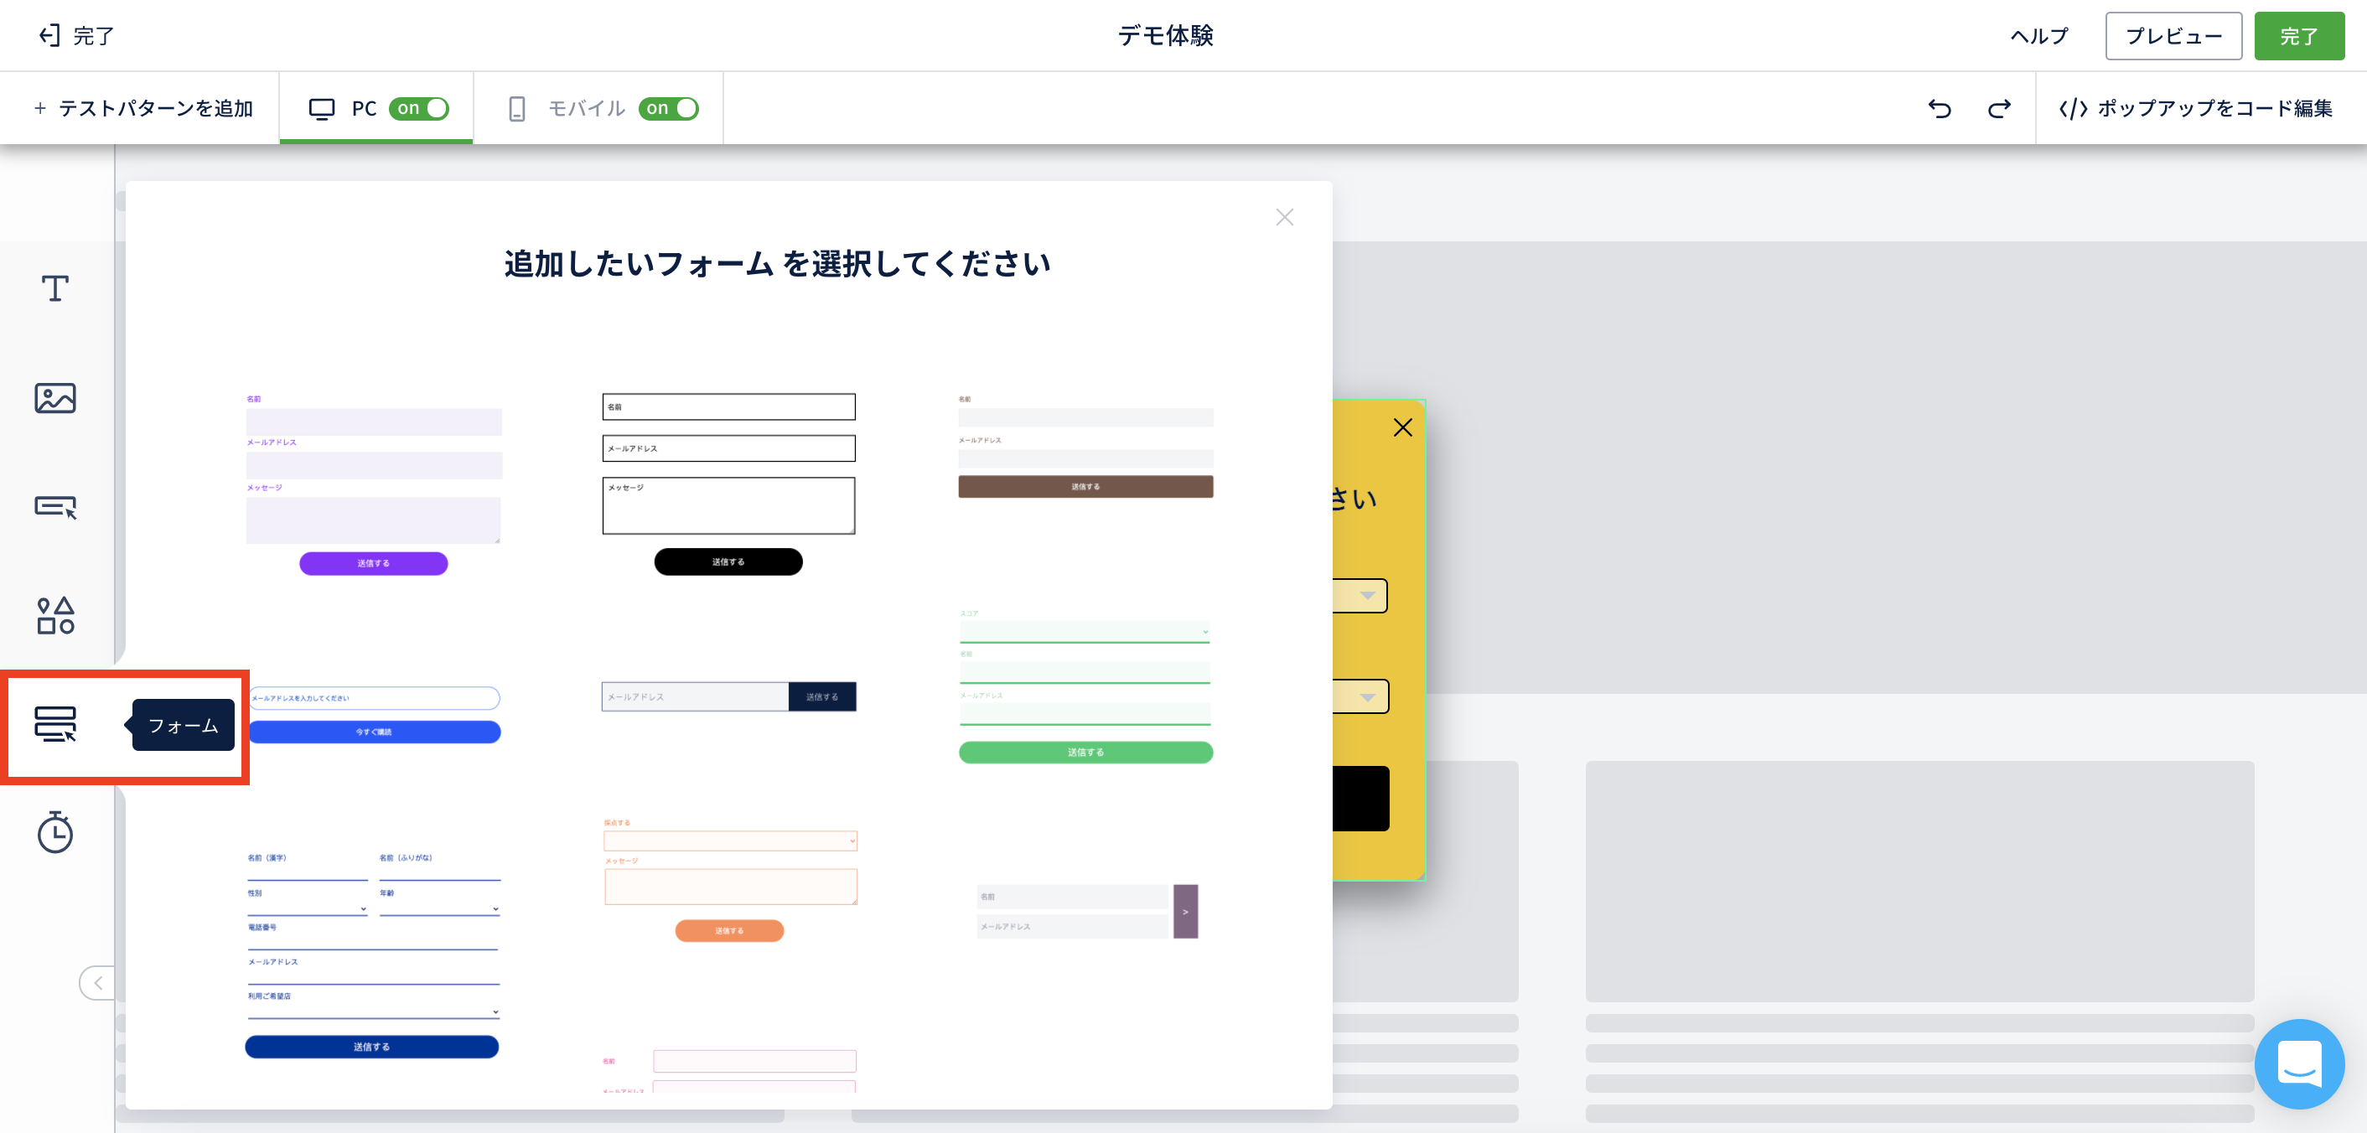Open the Shapes tool in sidebar
The height and width of the screenshot is (1133, 2367).
[x=55, y=615]
